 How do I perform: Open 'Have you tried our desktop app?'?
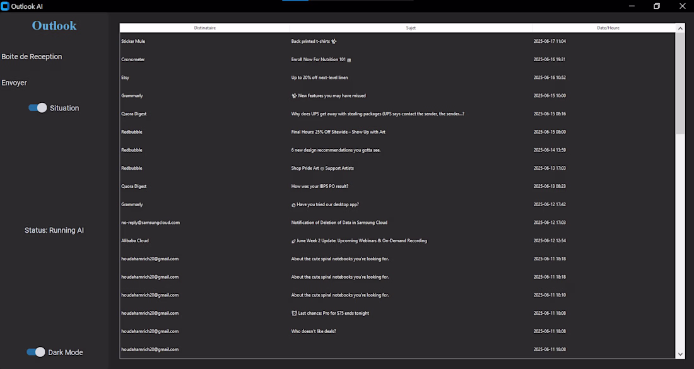coord(325,204)
